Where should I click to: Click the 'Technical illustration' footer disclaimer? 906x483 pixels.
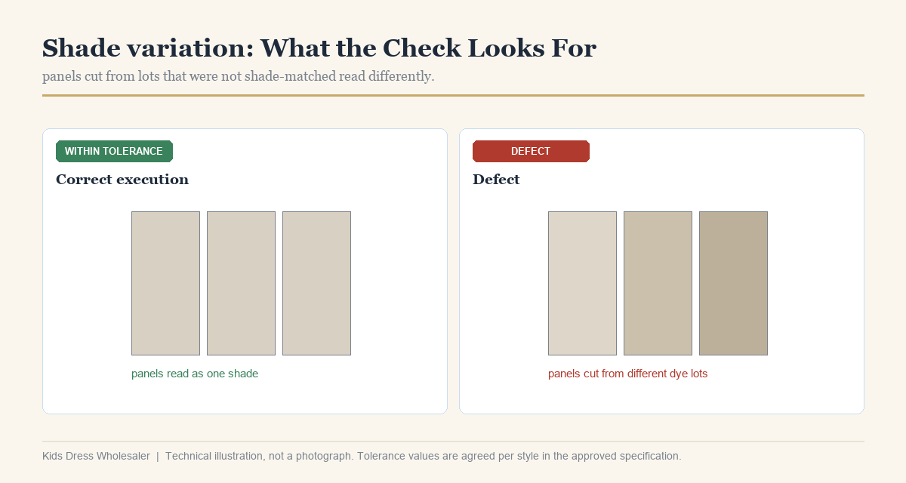[x=423, y=456]
